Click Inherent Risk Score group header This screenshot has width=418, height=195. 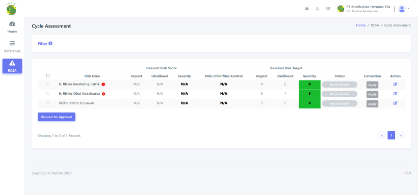coord(161,68)
